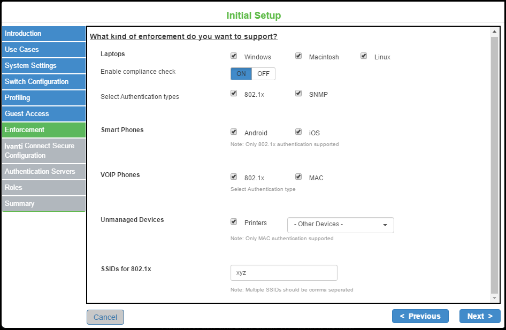This screenshot has height=330, width=506.
Task: Turn compliance check OFF
Action: click(263, 74)
